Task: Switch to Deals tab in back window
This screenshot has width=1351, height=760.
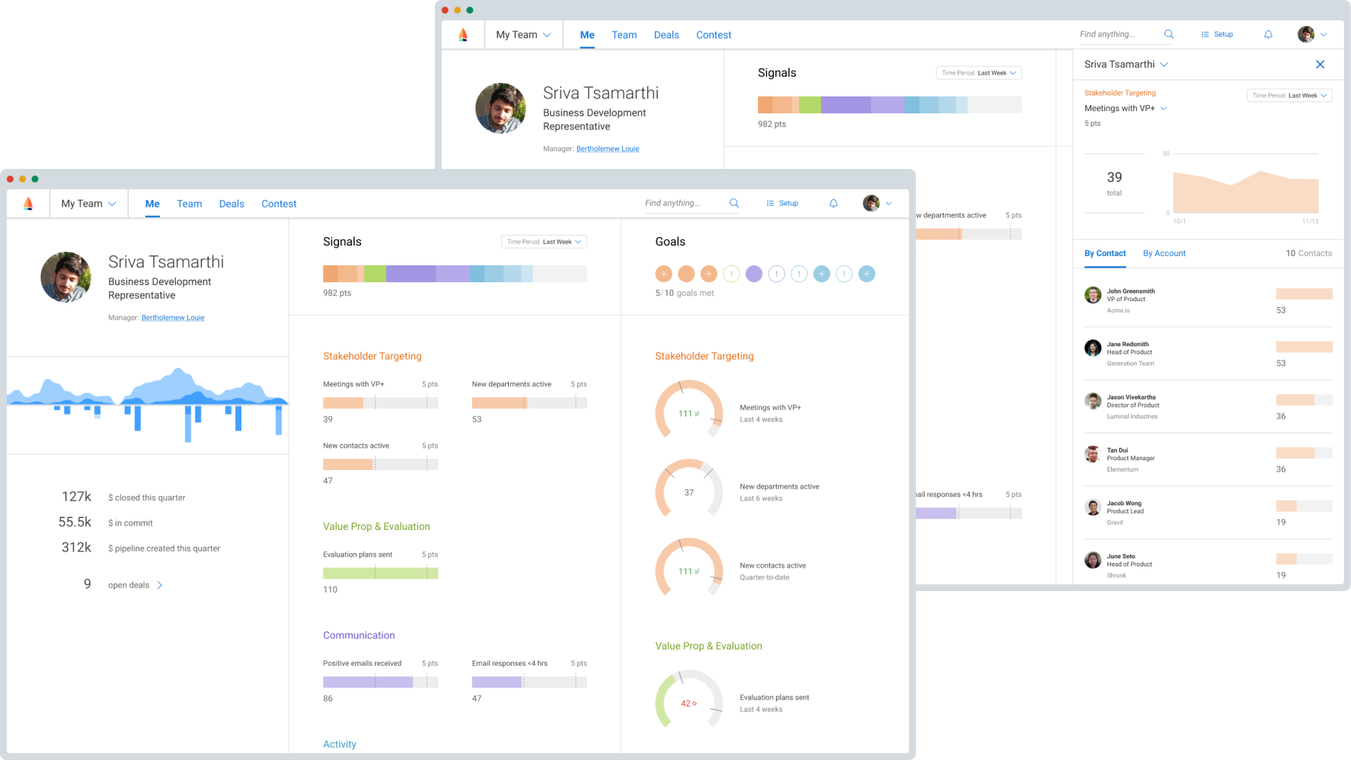Action: coord(666,34)
